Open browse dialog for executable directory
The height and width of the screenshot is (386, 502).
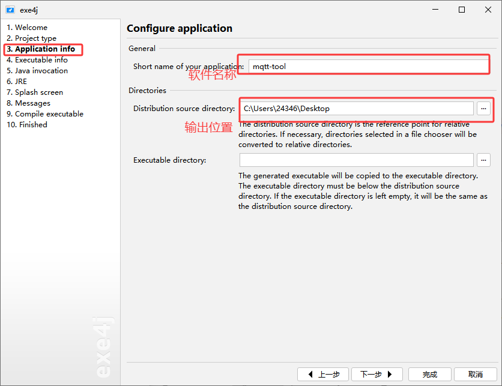[x=483, y=160]
